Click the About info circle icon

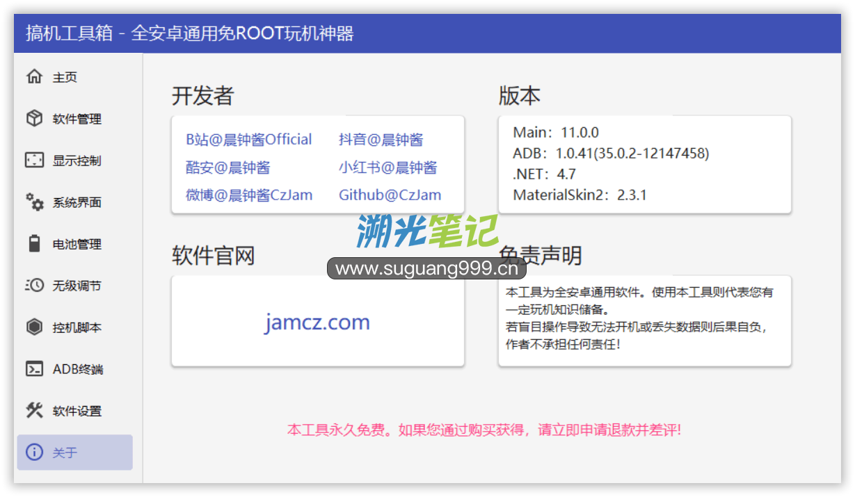[x=34, y=453]
